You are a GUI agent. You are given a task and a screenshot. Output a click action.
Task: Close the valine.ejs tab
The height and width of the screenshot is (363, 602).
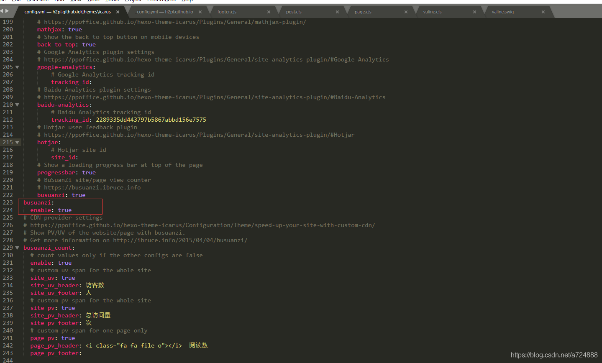474,12
